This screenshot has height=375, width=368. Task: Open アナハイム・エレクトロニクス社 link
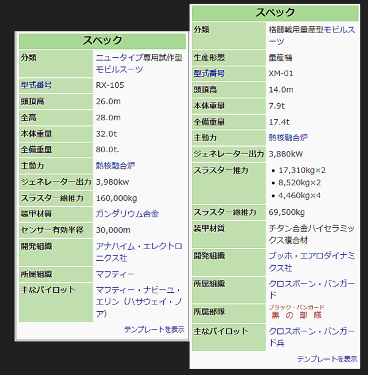[139, 252]
